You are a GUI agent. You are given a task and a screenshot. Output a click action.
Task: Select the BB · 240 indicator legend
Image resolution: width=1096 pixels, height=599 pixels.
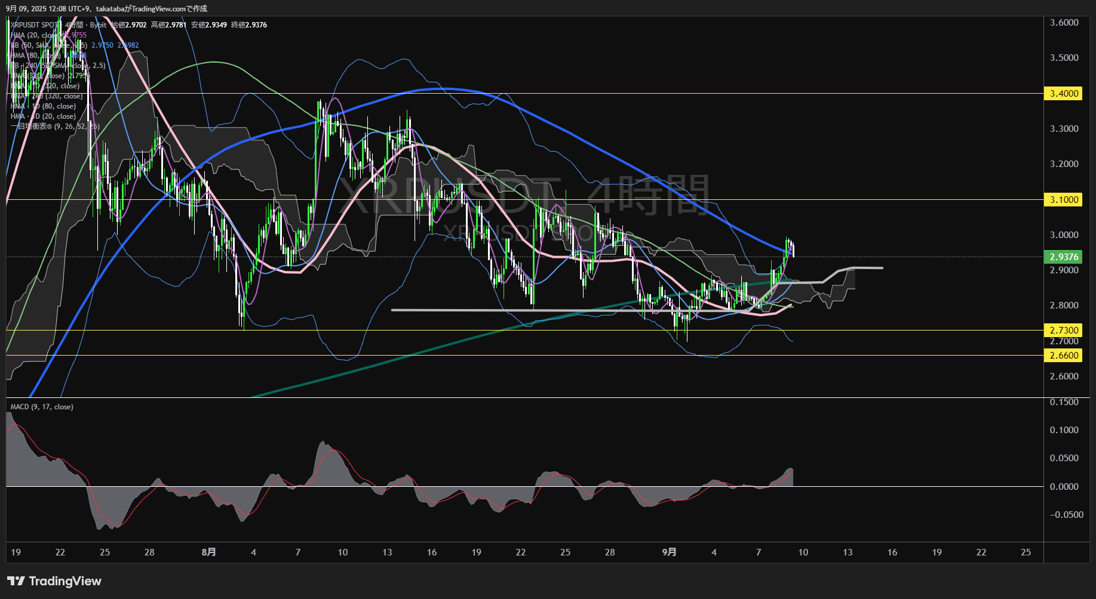tap(58, 66)
